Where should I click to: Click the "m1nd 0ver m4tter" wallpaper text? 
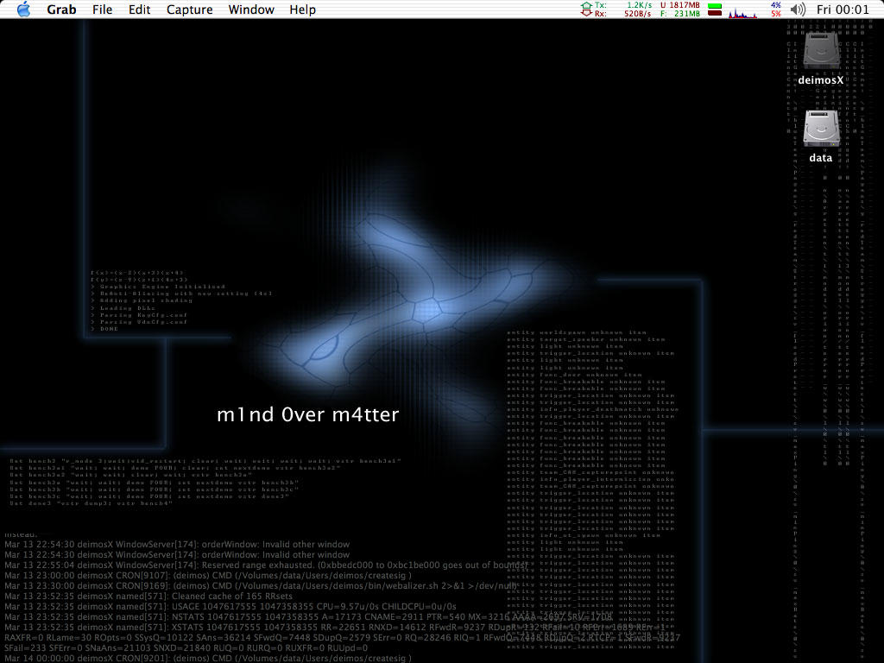tap(307, 415)
